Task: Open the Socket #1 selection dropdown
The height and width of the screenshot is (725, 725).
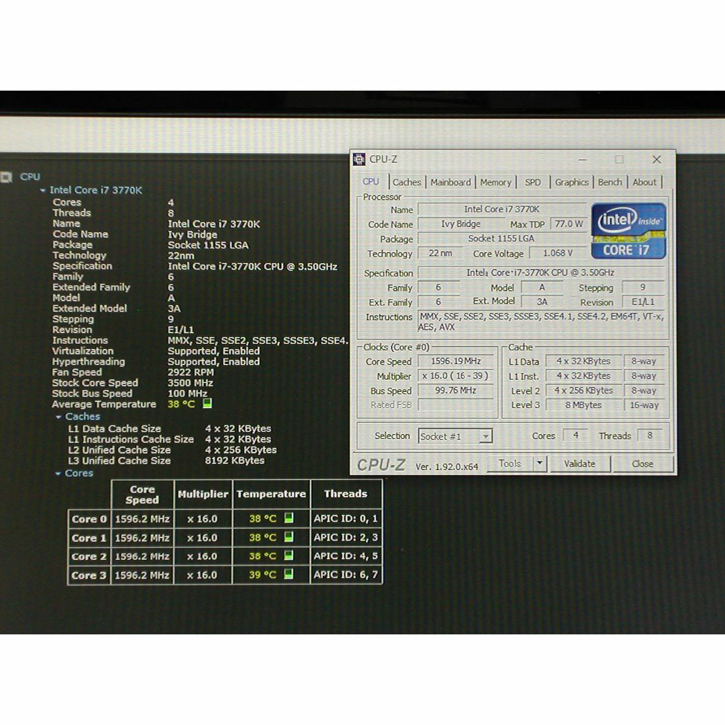Action: tap(485, 436)
